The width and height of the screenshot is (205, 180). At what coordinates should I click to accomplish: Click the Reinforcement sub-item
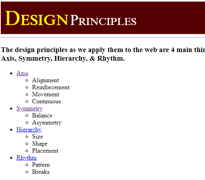pyautogui.click(x=51, y=87)
